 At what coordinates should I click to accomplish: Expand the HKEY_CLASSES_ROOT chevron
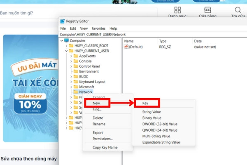tap(66, 46)
